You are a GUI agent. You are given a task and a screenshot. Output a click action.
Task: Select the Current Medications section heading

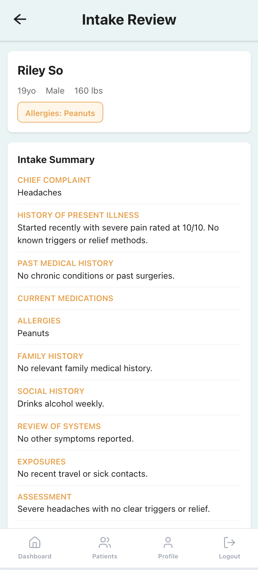tap(65, 298)
